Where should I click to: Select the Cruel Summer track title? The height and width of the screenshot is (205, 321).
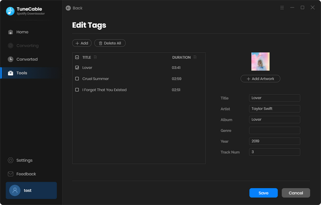95,78
